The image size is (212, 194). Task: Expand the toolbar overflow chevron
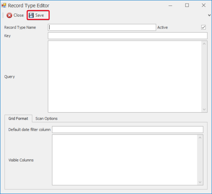[x=210, y=15]
